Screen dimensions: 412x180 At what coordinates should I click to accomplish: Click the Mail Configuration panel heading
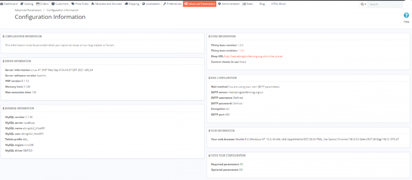point(223,78)
